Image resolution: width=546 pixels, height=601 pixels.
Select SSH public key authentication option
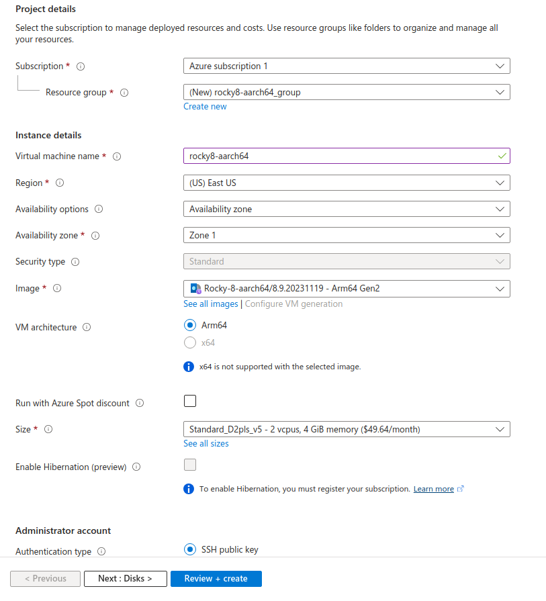click(190, 549)
